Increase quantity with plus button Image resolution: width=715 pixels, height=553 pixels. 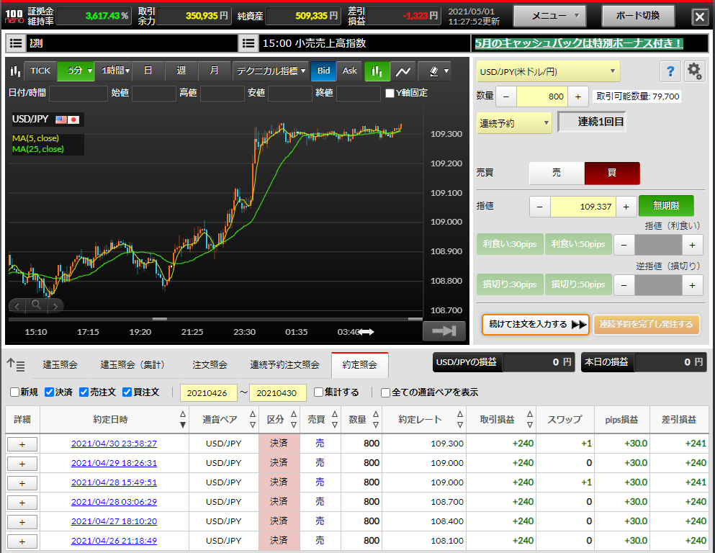(577, 96)
